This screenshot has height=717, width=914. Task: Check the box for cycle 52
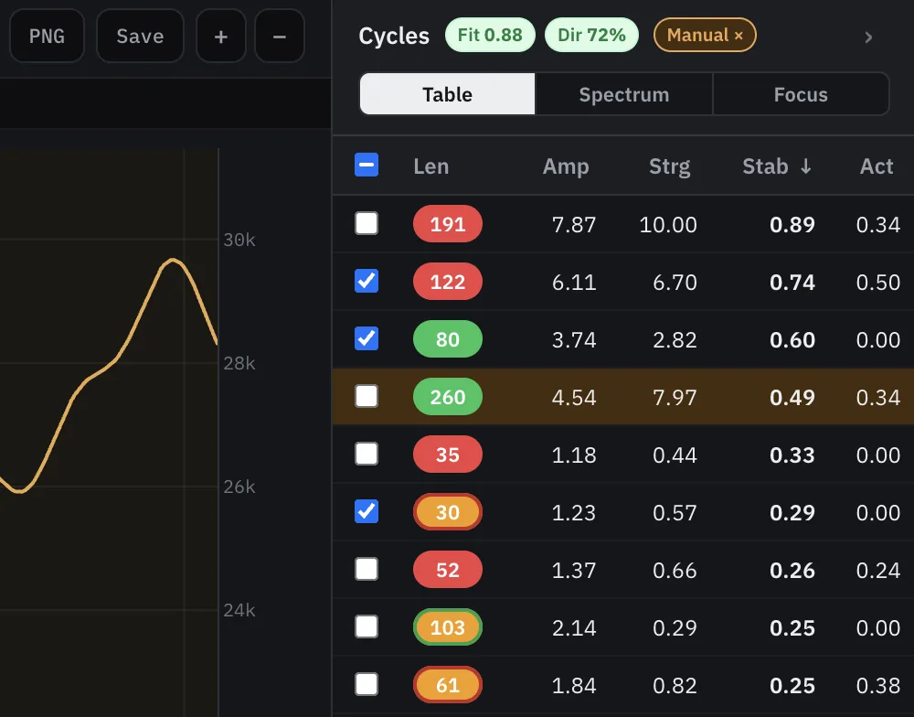(x=367, y=569)
